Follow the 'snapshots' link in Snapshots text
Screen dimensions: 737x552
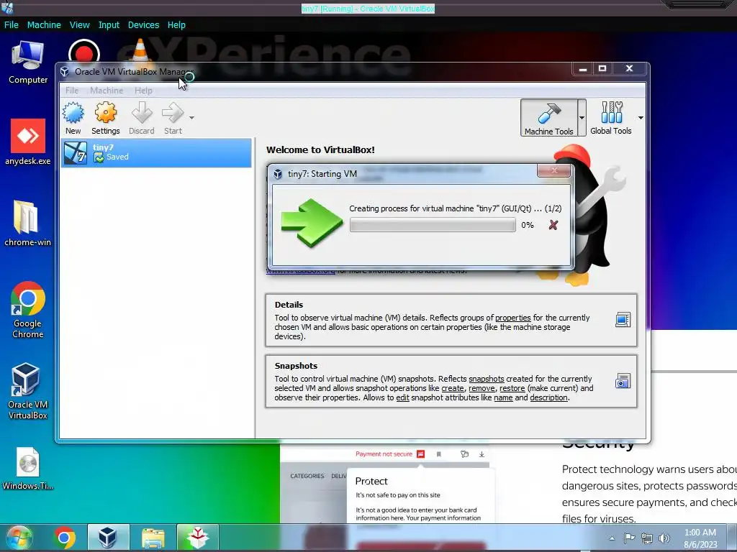point(487,379)
